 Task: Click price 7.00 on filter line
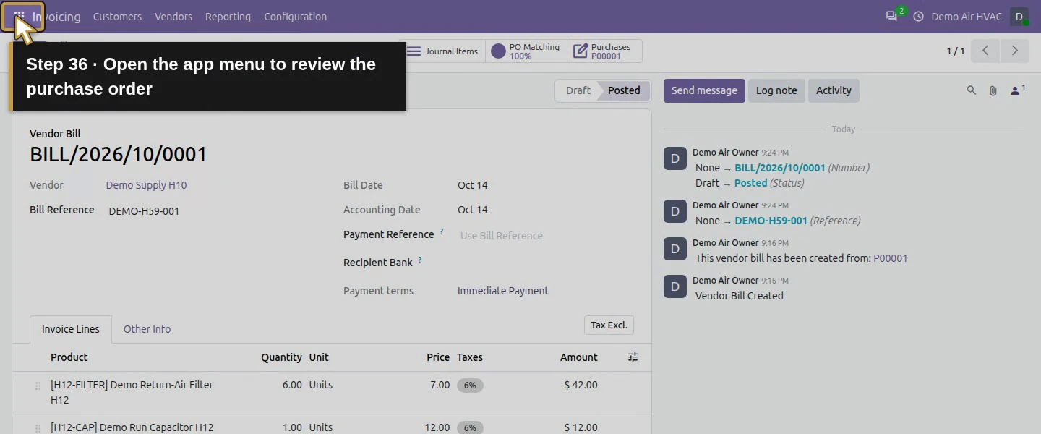click(x=440, y=385)
